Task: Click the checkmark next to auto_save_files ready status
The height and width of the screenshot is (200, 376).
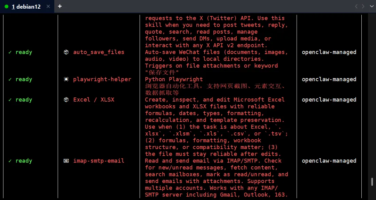Action: (x=10, y=52)
